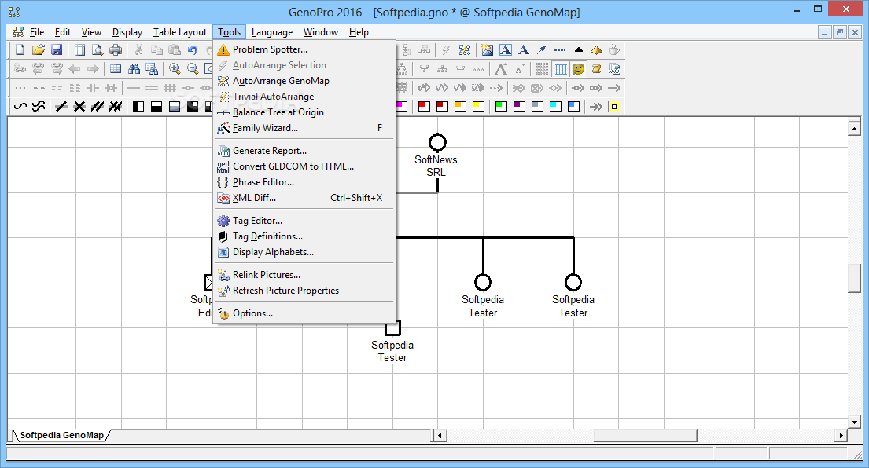Open Tag Definitions menu item
Viewport: 869px width, 468px height.
[x=304, y=236]
